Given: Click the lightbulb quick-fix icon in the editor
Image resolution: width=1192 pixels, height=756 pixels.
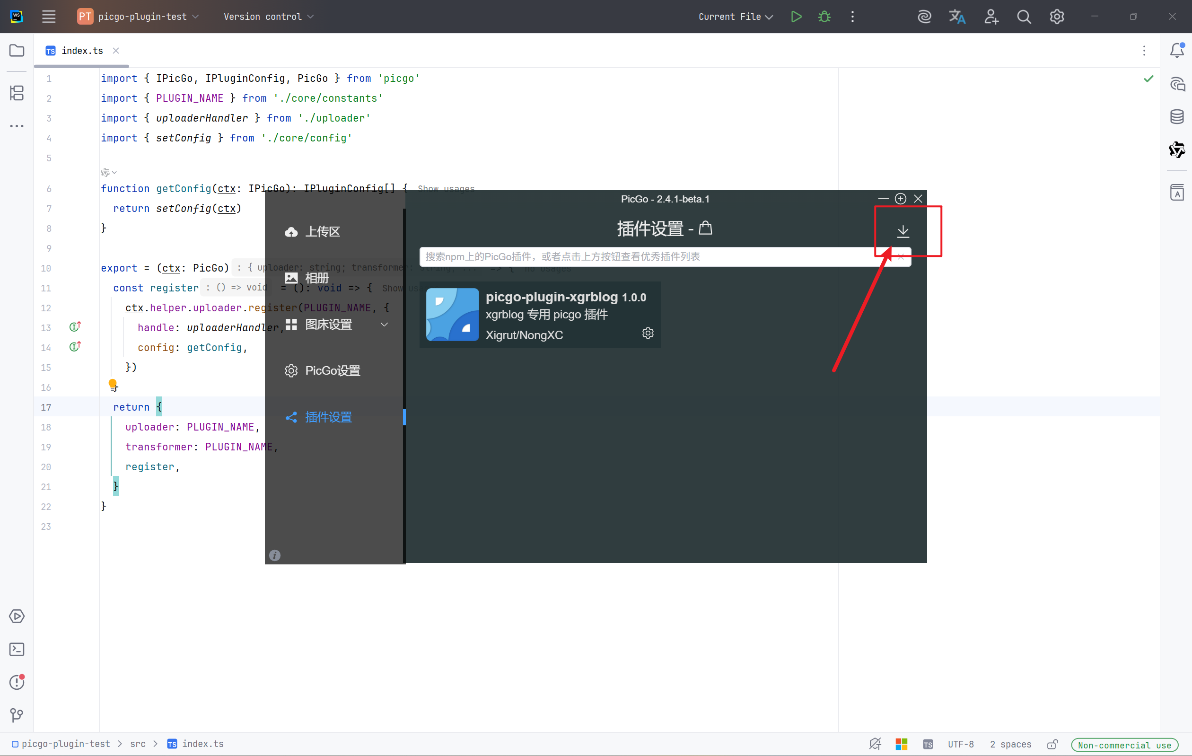Looking at the screenshot, I should 113,385.
